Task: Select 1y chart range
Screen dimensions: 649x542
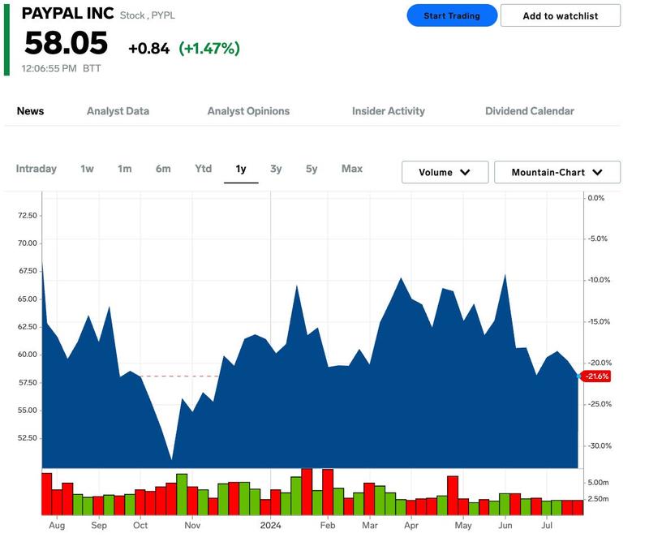Action: [241, 169]
